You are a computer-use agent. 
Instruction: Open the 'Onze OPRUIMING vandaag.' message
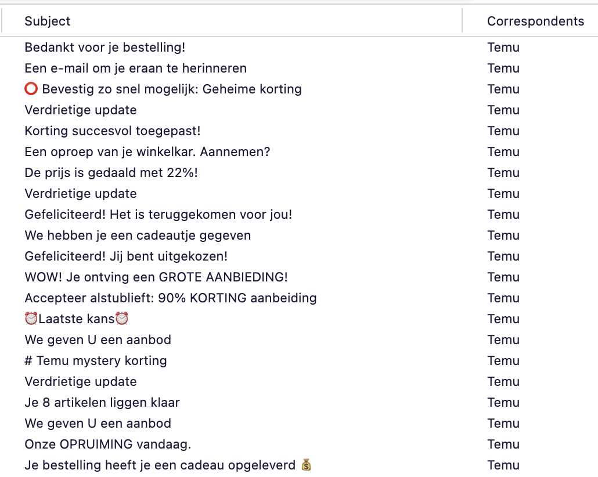click(x=108, y=445)
